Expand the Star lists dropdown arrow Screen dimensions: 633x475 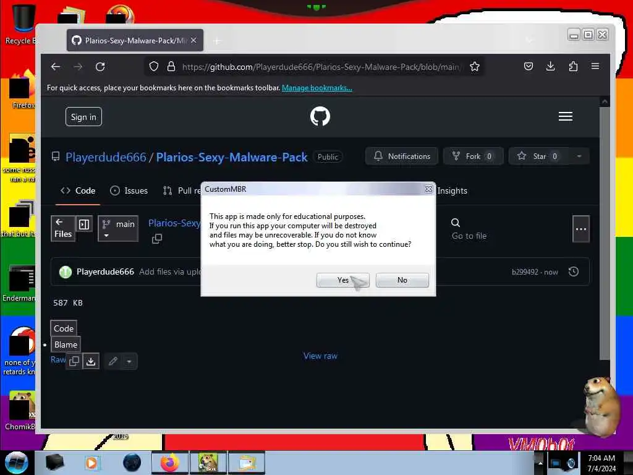pyautogui.click(x=579, y=156)
